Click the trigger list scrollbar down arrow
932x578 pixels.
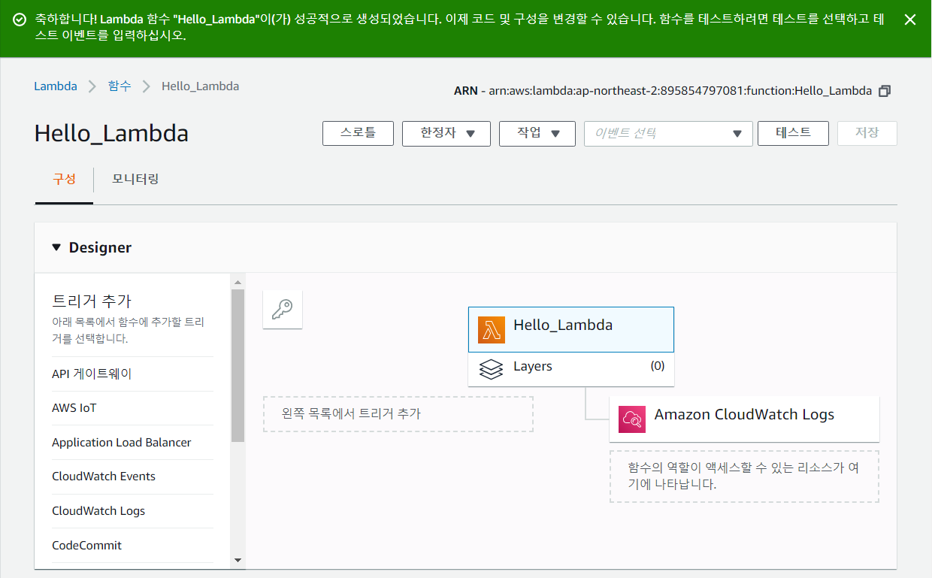click(x=238, y=560)
